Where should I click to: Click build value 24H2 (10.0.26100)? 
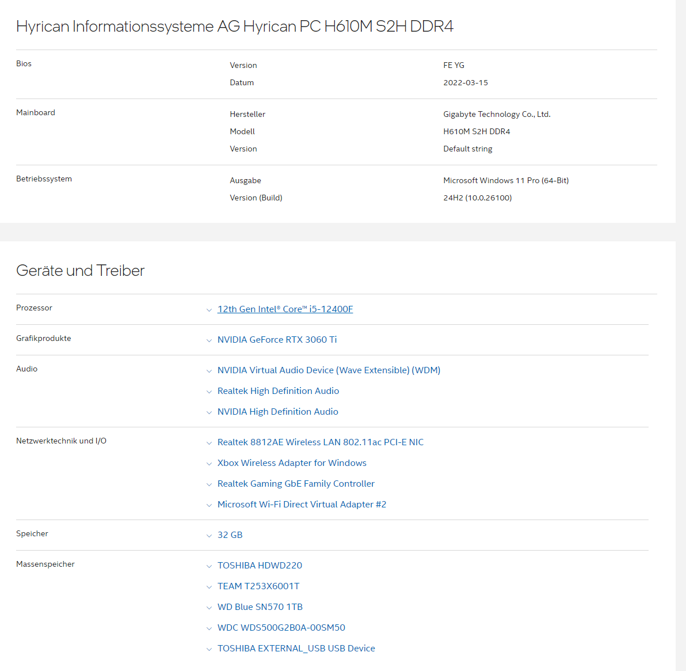pyautogui.click(x=477, y=198)
